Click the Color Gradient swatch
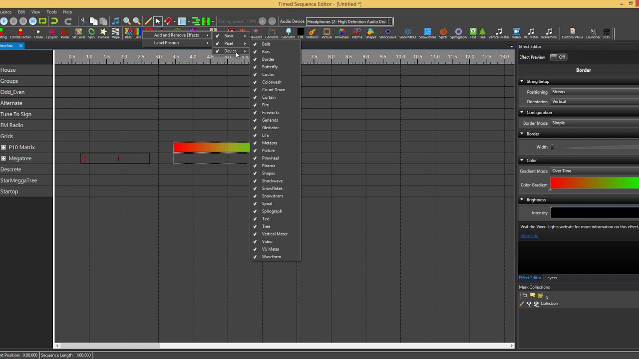 click(x=595, y=183)
